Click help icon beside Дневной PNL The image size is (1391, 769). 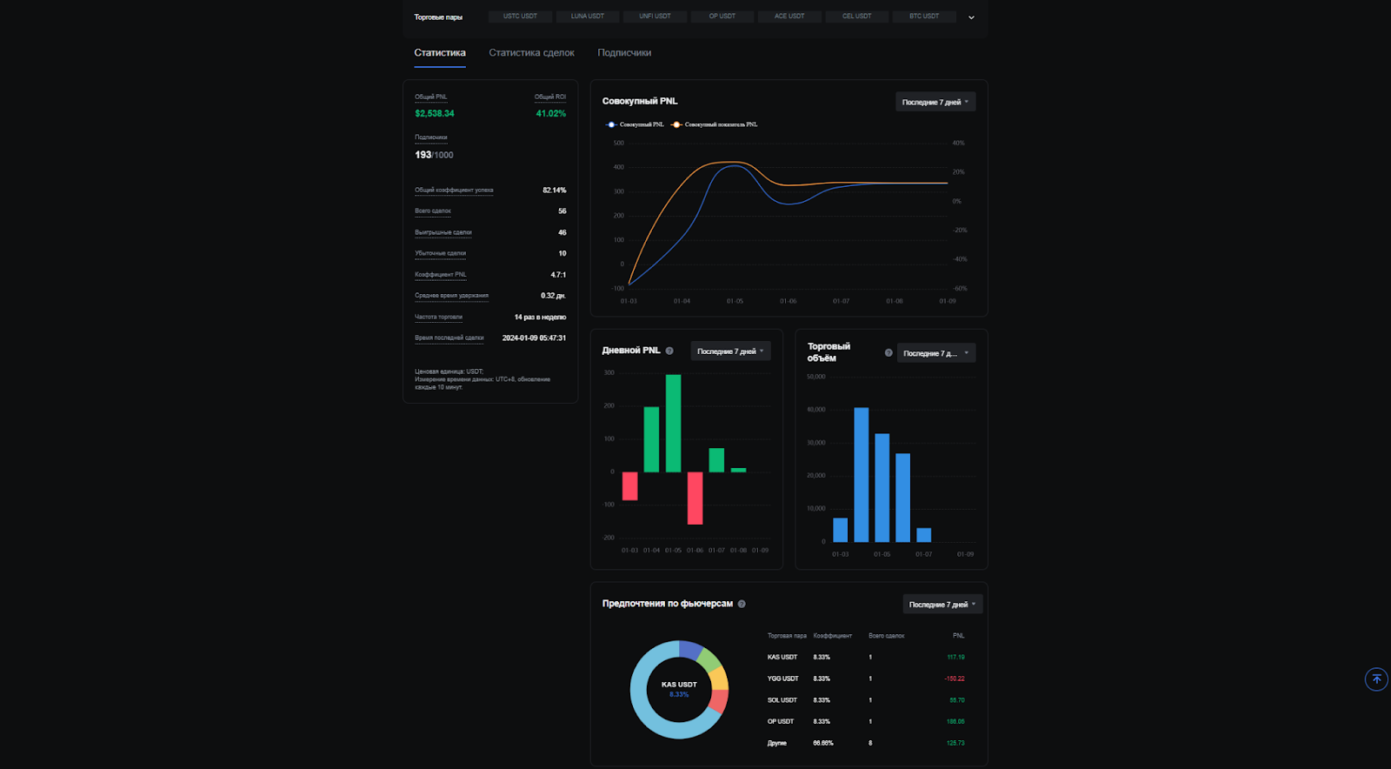click(x=669, y=351)
